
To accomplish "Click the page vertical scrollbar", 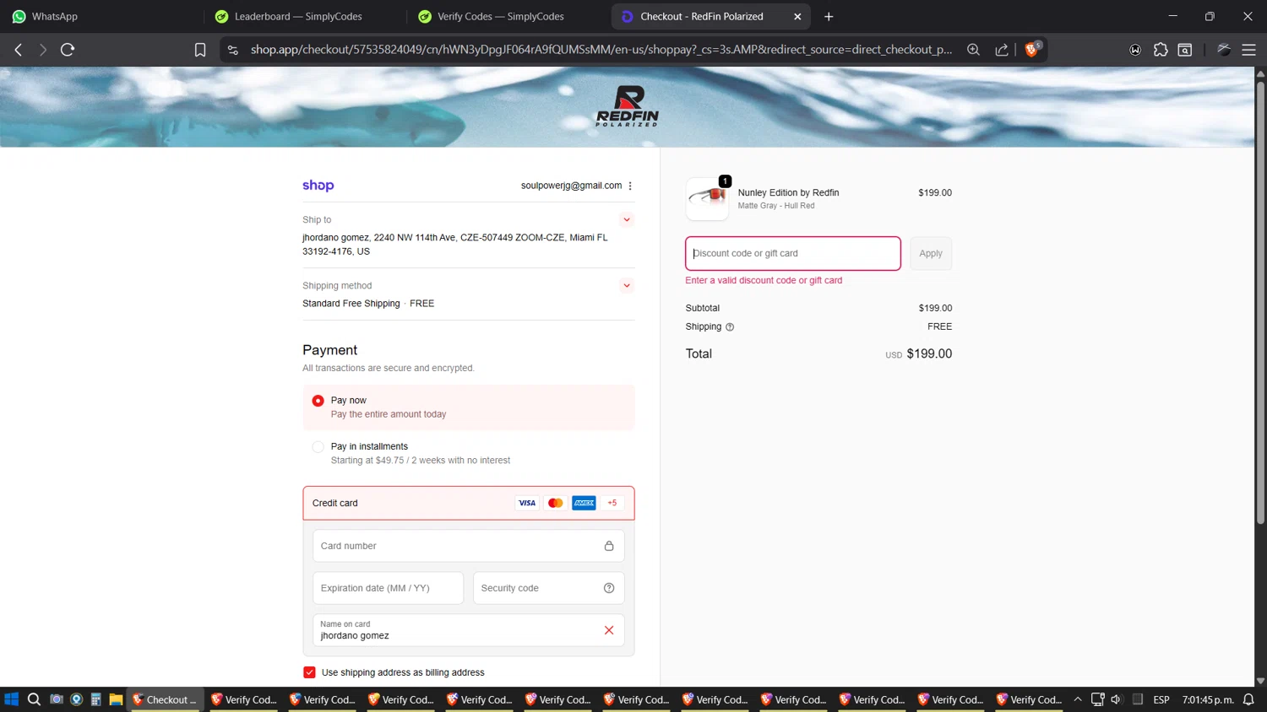I will 1260,304.
